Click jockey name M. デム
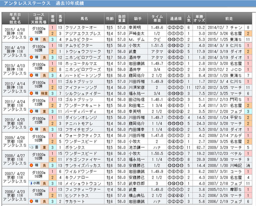 tap(137, 39)
